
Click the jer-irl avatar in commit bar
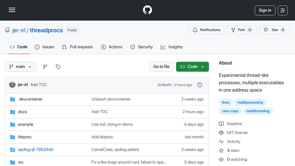tap(12, 85)
